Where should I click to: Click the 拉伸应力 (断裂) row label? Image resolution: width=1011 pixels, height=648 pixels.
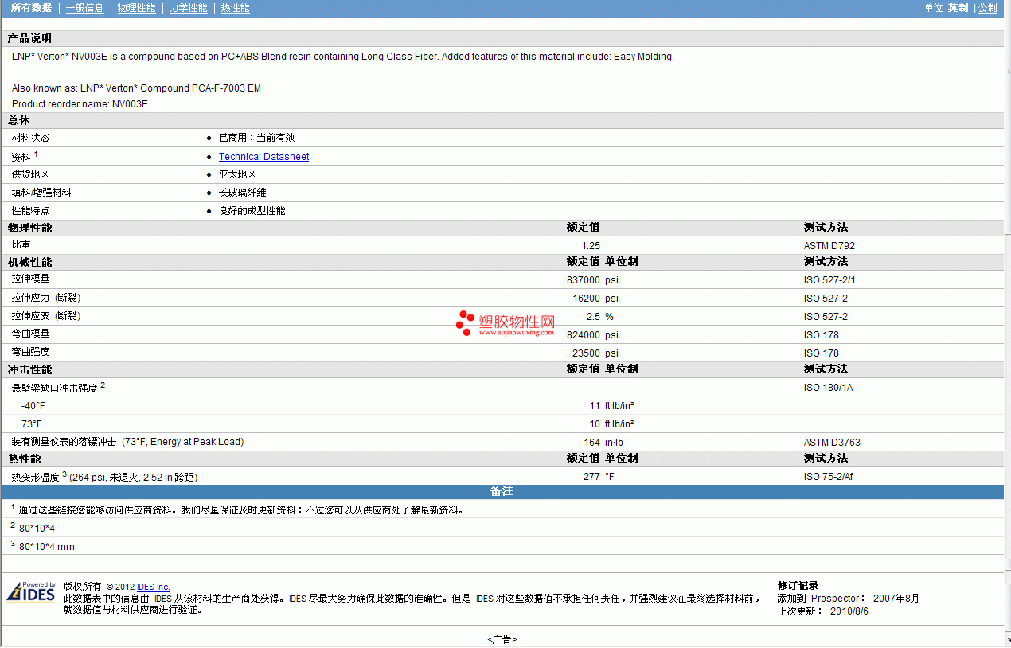point(46,298)
